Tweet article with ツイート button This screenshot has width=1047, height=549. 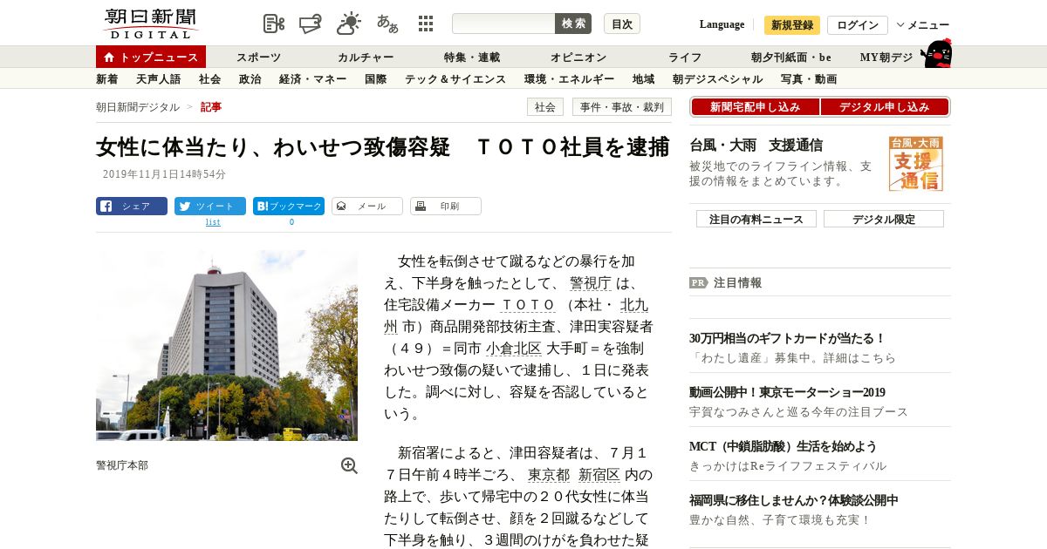click(x=210, y=207)
